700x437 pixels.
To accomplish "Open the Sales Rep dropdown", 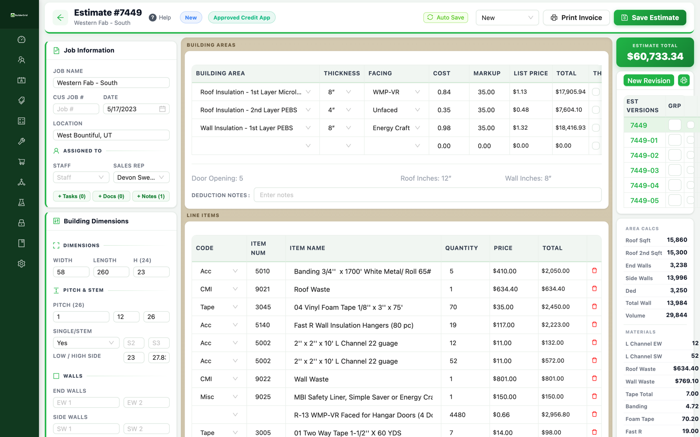I will 141,177.
